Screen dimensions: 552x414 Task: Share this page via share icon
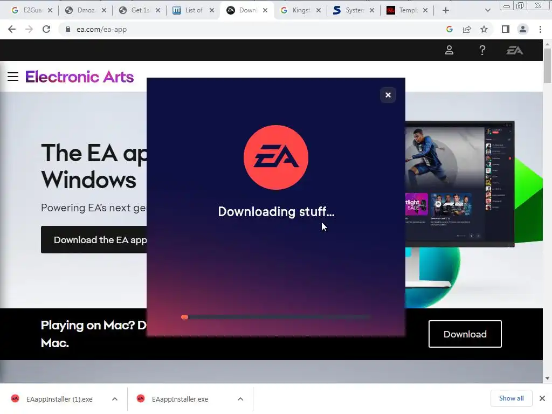[467, 29]
